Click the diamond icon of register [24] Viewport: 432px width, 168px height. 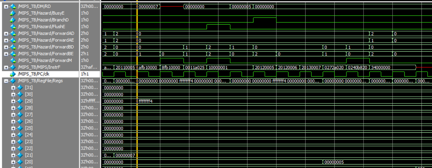20,135
